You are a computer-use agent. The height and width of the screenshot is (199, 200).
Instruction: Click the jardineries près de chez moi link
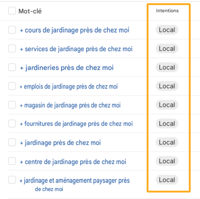pyautogui.click(x=67, y=68)
